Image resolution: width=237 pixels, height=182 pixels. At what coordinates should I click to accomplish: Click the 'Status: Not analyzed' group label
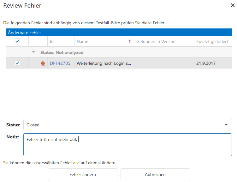pyautogui.click(x=62, y=52)
